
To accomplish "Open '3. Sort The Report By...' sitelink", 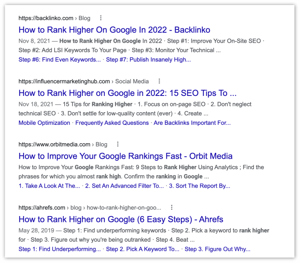I will coord(199,186).
